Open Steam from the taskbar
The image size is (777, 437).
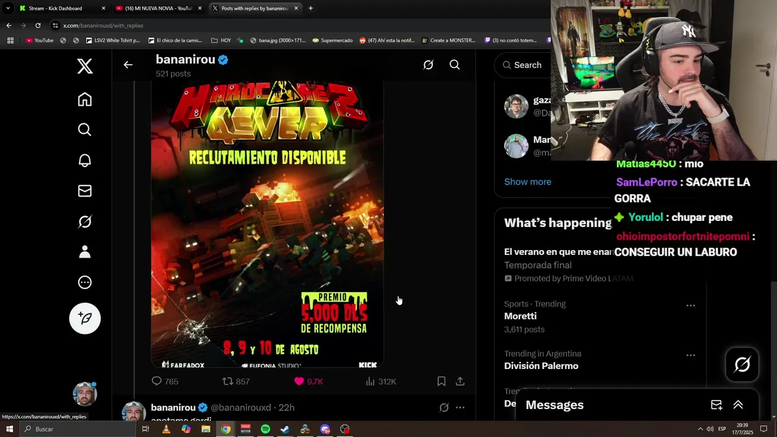coord(285,429)
